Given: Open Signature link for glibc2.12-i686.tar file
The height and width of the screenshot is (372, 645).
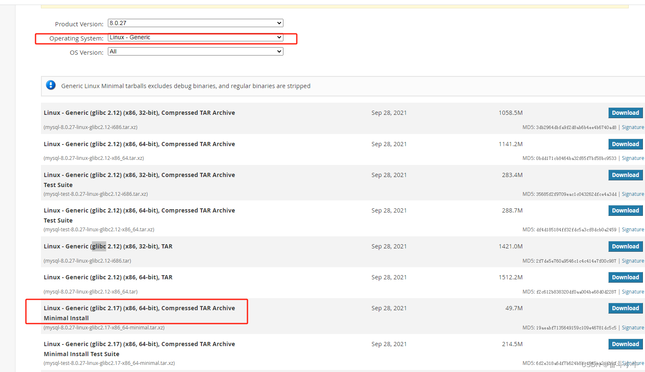Looking at the screenshot, I should pyautogui.click(x=633, y=261).
